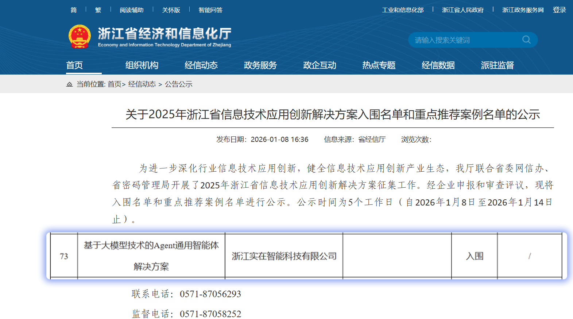Go to 首页 in navigation bar
The height and width of the screenshot is (319, 573).
[x=74, y=65]
